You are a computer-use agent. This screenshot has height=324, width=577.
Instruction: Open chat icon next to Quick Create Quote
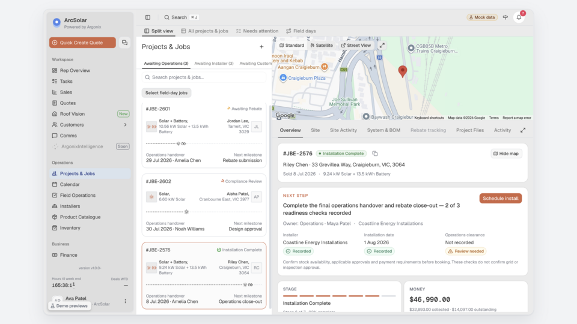[x=125, y=43]
